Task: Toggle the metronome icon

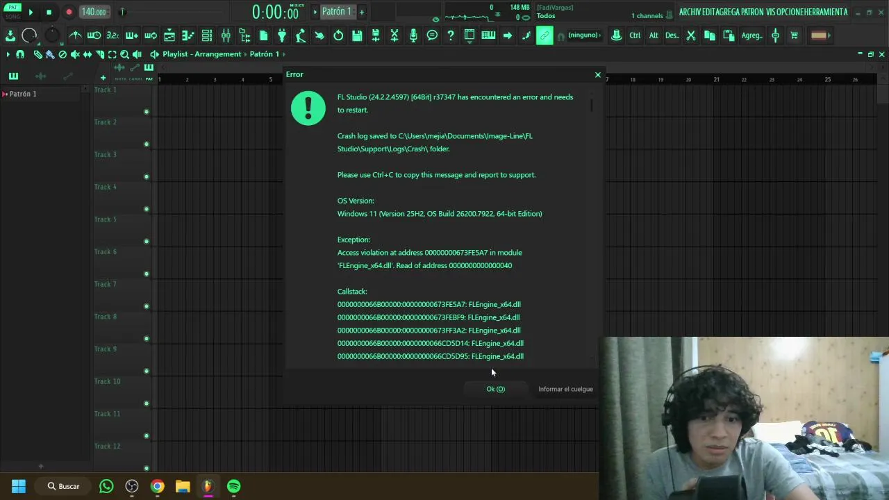Action: pyautogui.click(x=75, y=35)
